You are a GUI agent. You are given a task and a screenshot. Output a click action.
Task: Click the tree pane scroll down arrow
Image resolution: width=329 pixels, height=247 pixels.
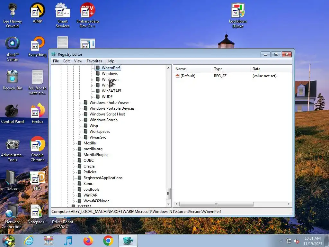(x=168, y=204)
